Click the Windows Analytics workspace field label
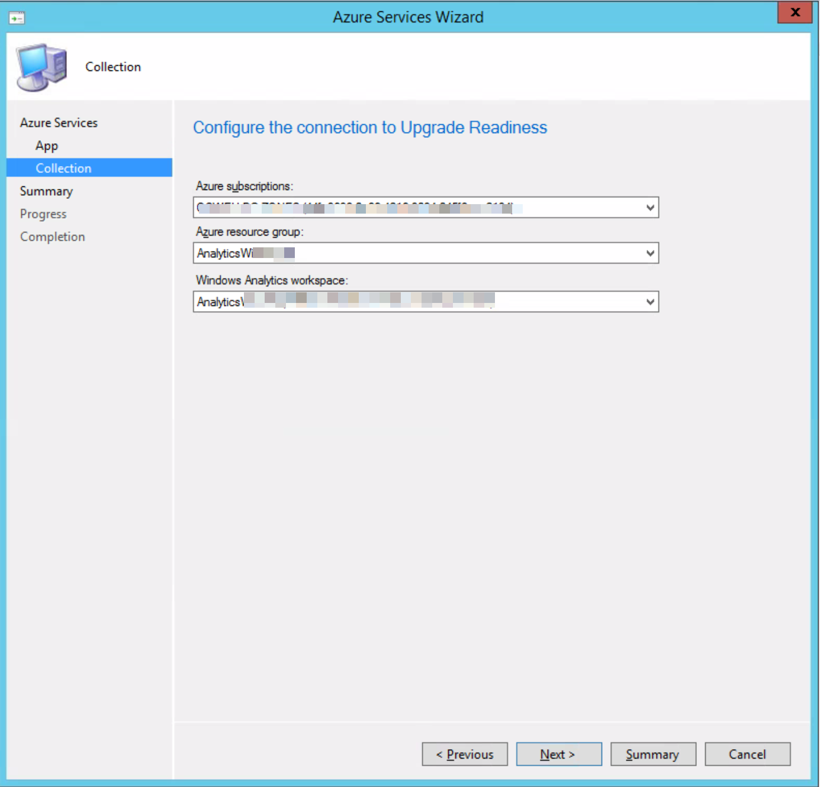Image resolution: width=820 pixels, height=787 pixels. coord(272,280)
